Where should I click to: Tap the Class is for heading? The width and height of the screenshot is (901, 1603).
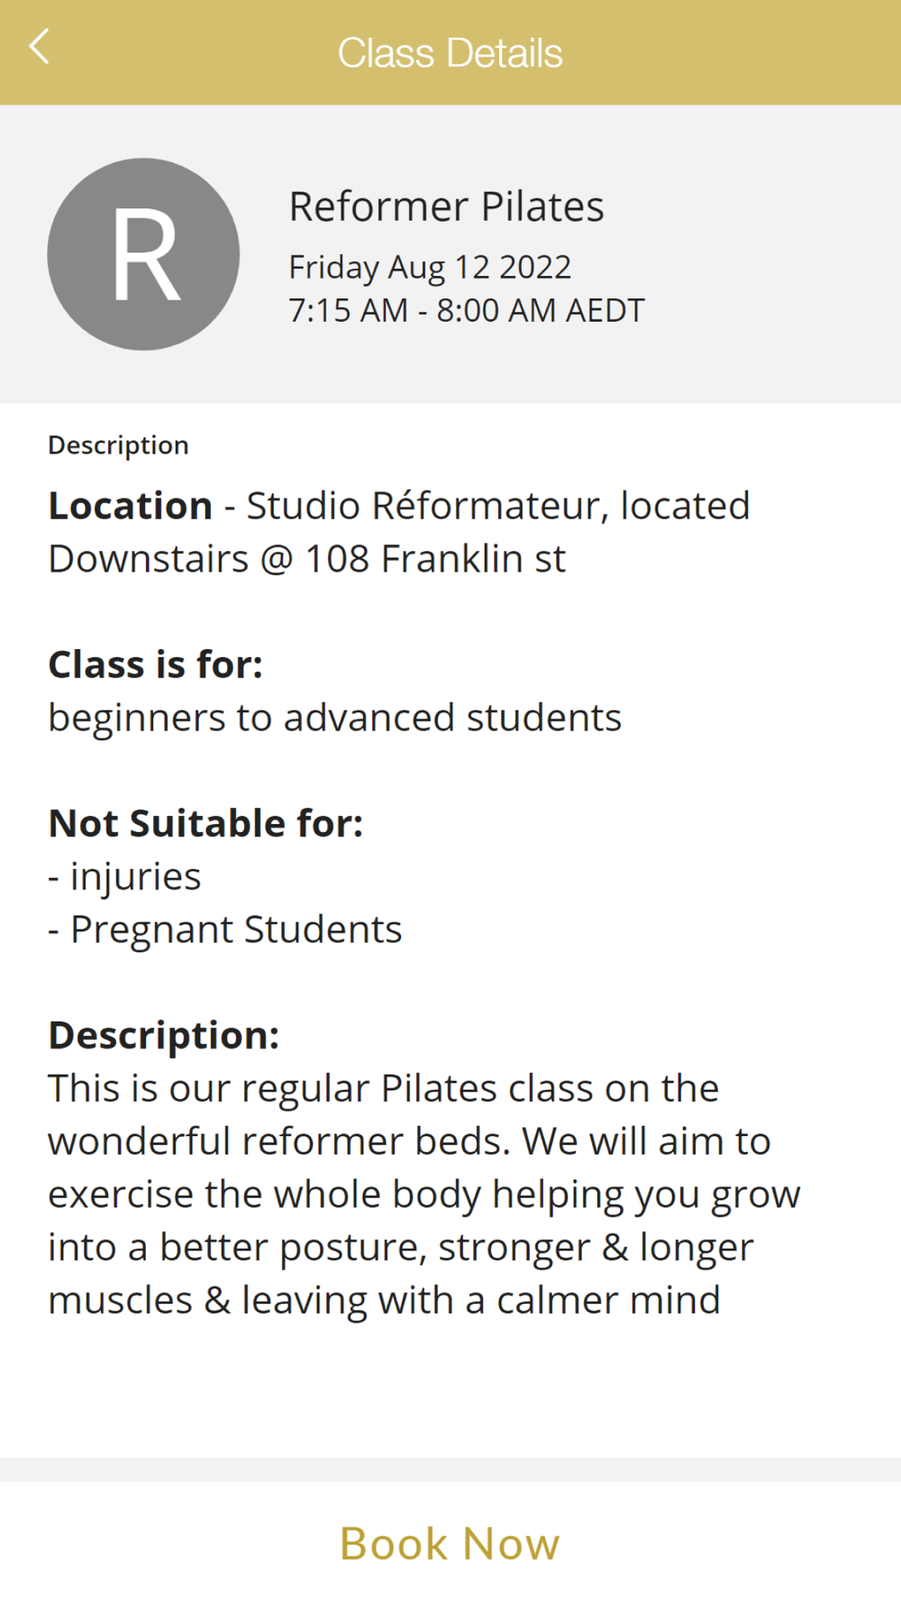(155, 664)
